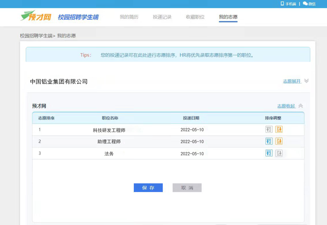Click the double-chevron up arrow beside 志愿收起
This screenshot has height=225, width=327.
[x=301, y=106]
